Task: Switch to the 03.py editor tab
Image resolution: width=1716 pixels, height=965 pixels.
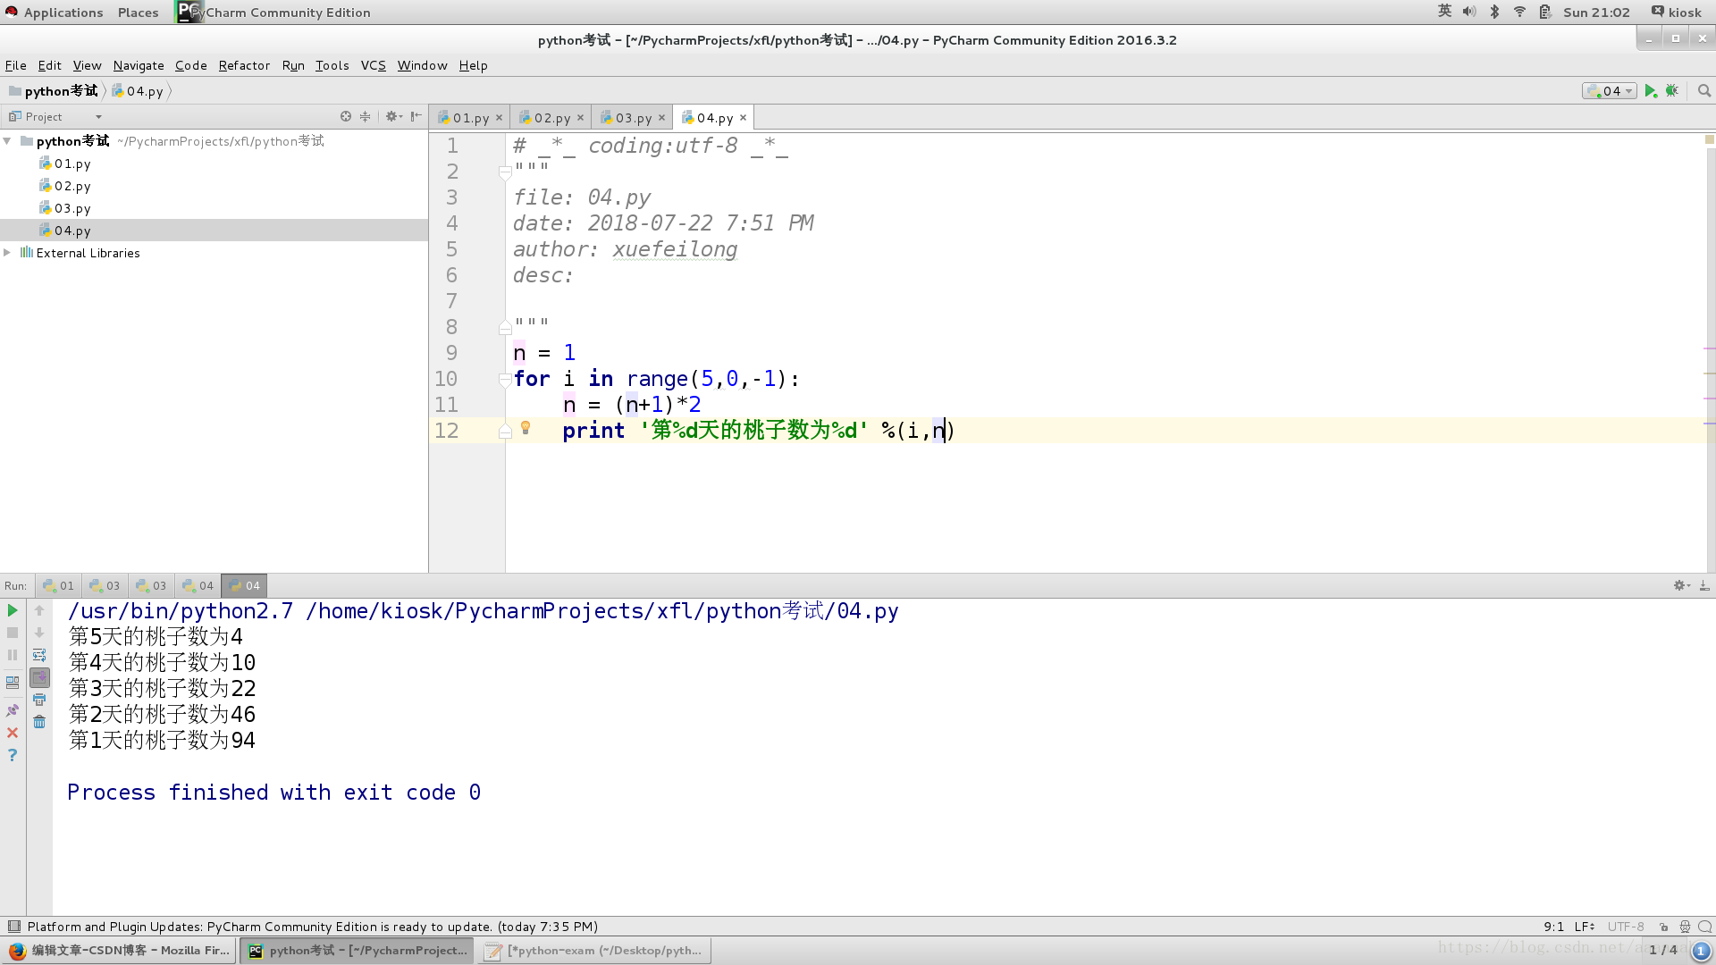Action: [x=632, y=117]
